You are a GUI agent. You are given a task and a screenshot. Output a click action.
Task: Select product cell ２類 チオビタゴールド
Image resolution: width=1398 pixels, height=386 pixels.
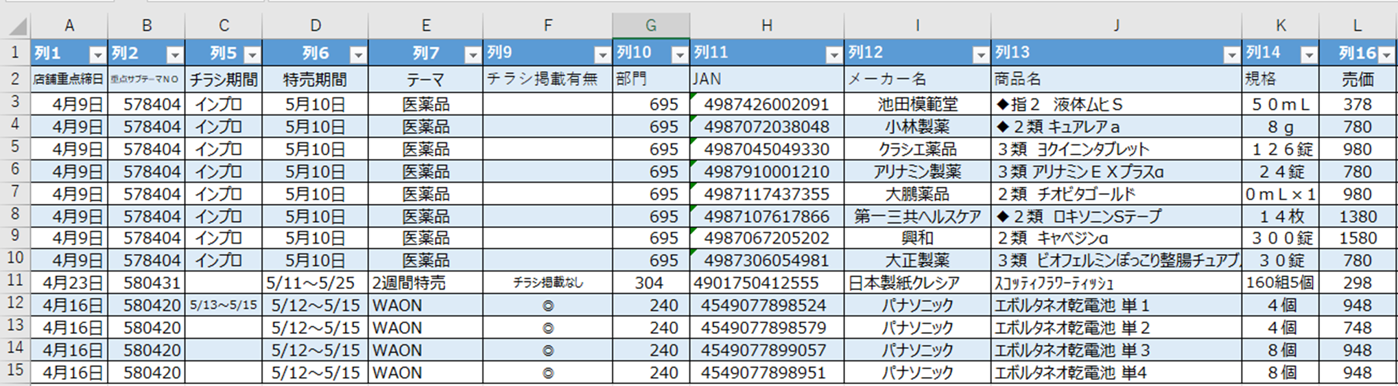tap(1116, 194)
